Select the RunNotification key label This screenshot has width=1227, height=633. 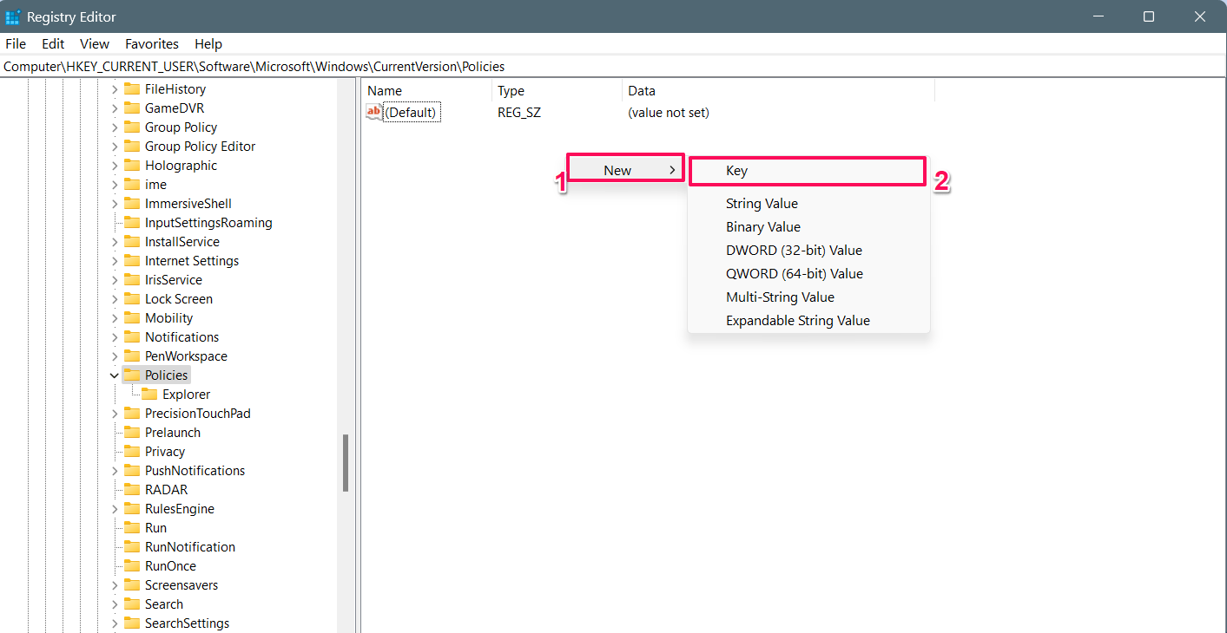tap(190, 546)
